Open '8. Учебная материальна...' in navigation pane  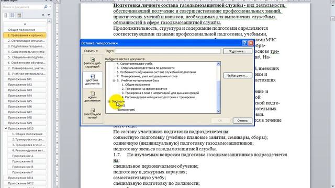coord(25,74)
